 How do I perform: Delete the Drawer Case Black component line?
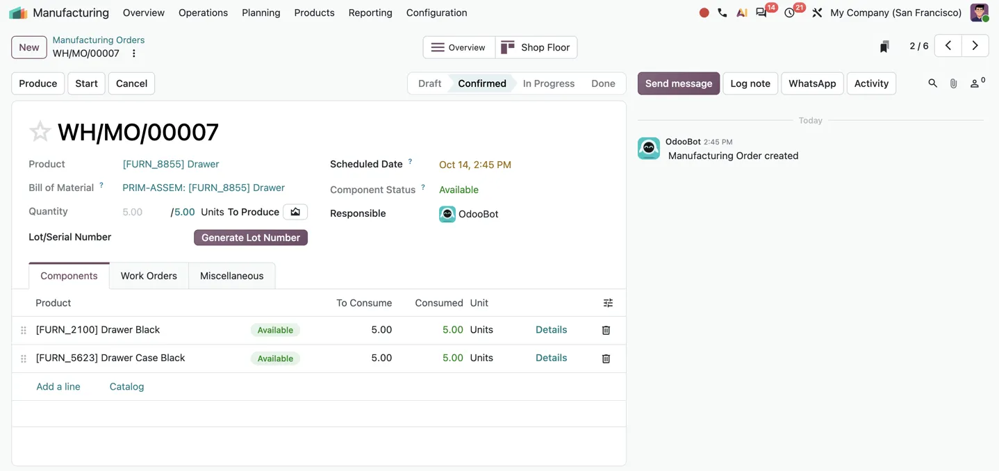pos(606,358)
